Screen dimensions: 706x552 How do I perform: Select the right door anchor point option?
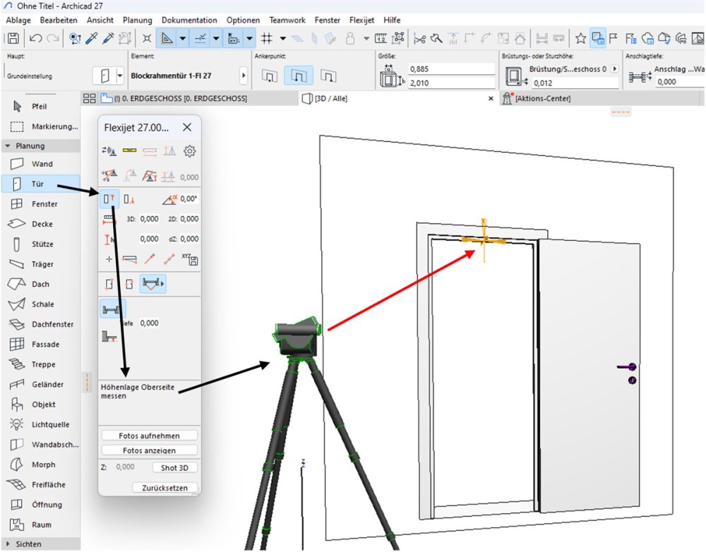pos(328,76)
